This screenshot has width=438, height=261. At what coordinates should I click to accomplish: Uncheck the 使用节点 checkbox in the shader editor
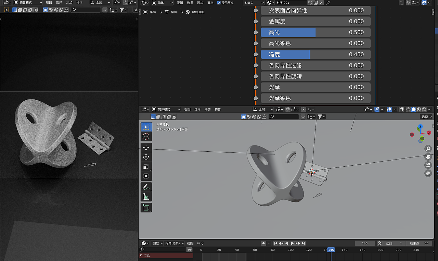218,3
